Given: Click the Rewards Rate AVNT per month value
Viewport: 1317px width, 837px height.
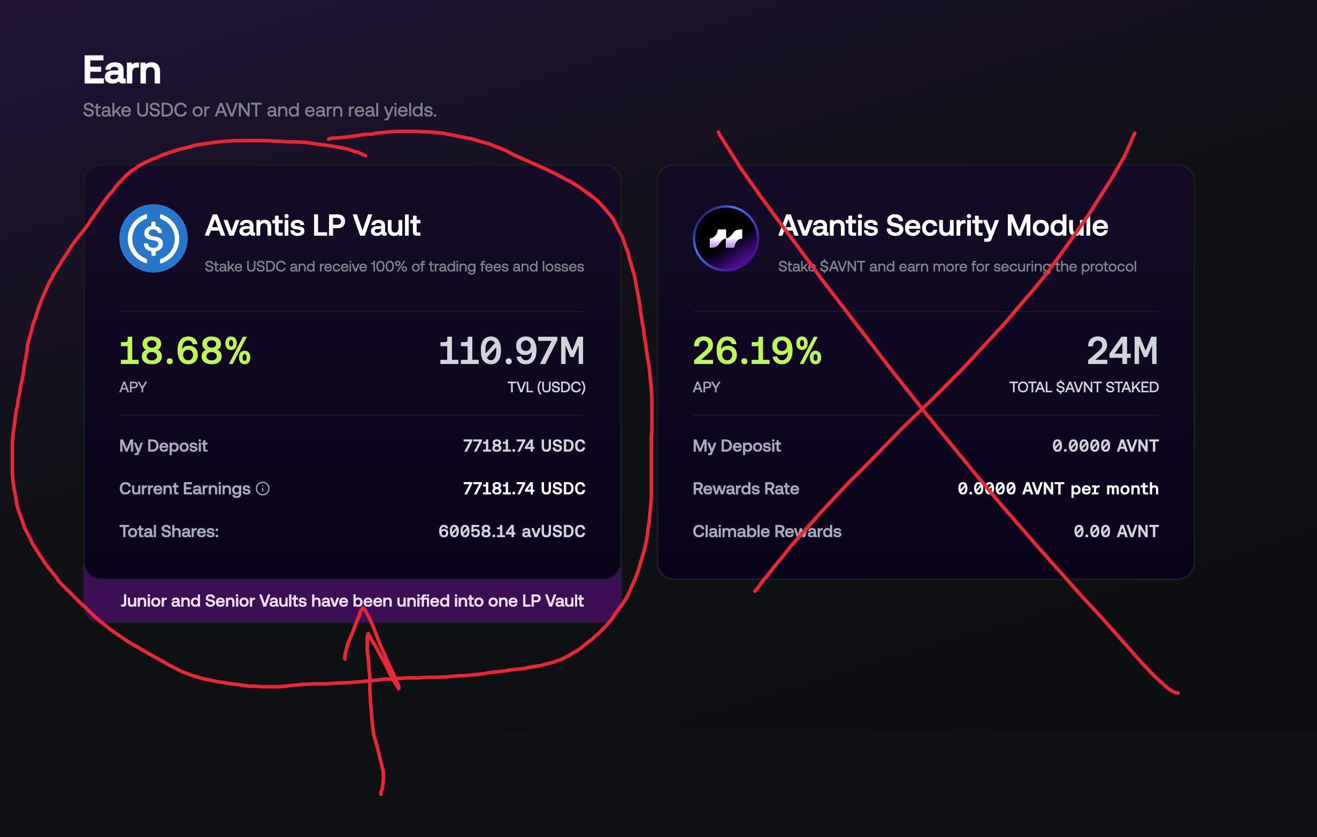Looking at the screenshot, I should [1058, 489].
